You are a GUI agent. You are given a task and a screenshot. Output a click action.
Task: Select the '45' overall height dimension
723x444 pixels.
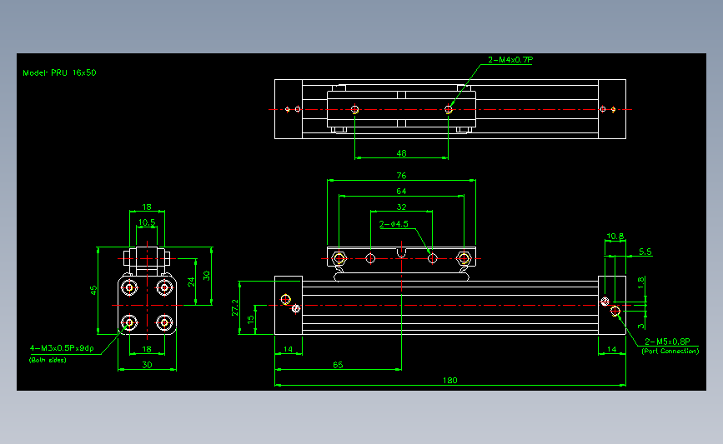(x=93, y=290)
